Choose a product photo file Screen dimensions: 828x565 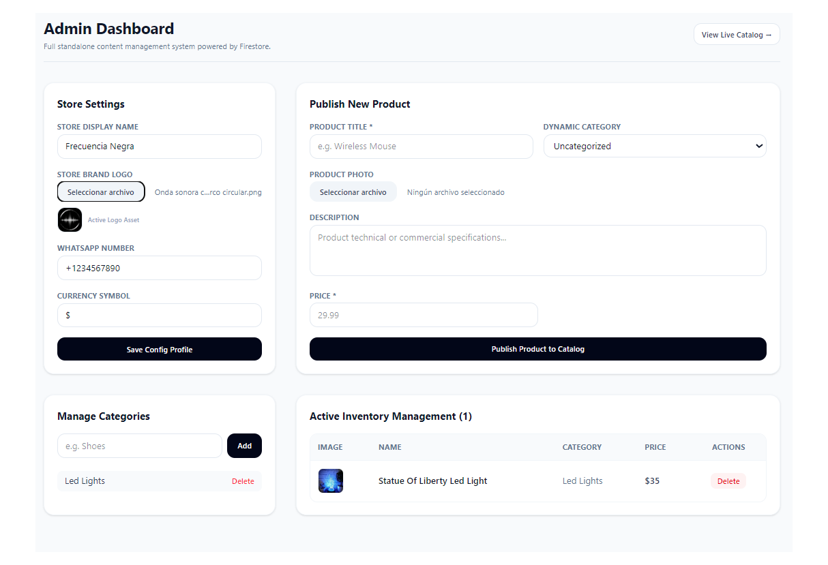pyautogui.click(x=353, y=192)
